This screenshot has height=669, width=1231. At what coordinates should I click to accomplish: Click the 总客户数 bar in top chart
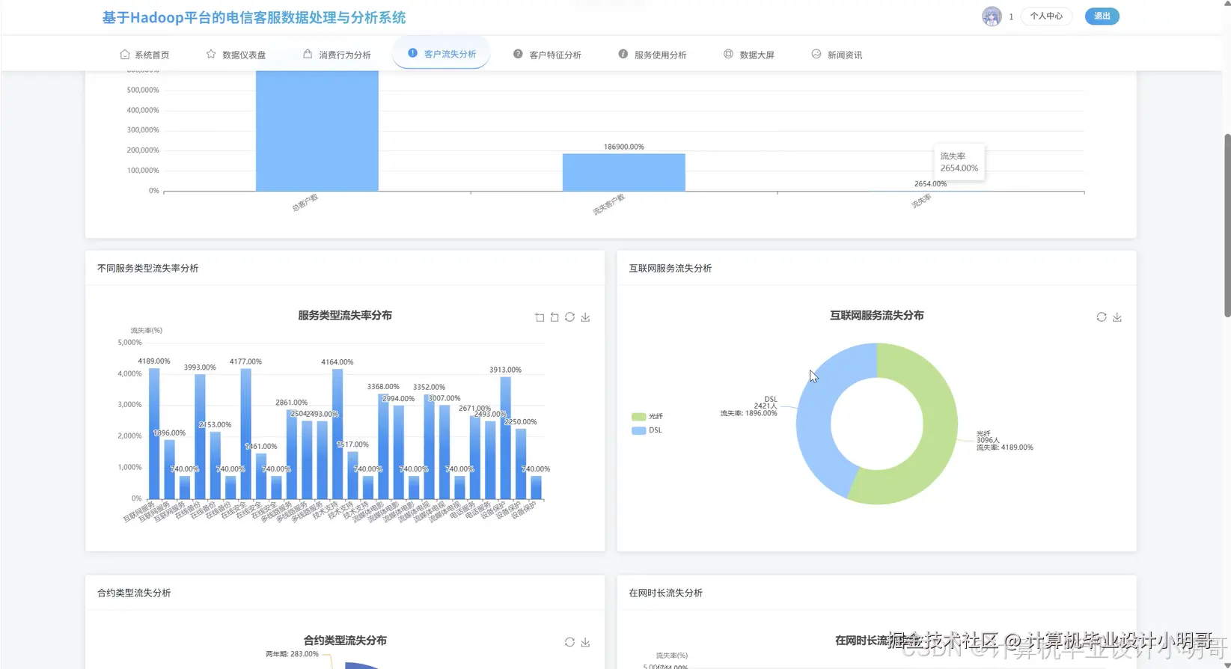point(317,131)
